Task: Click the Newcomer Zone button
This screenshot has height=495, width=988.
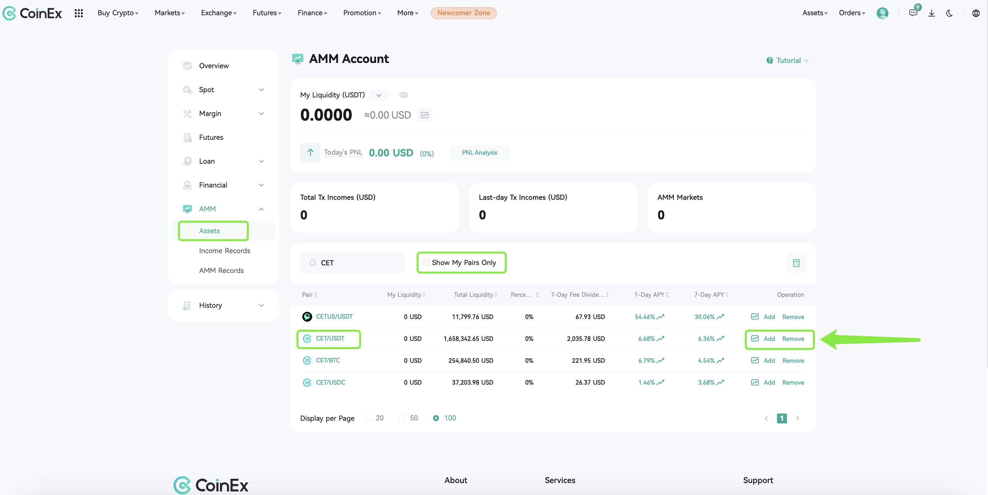Action: (463, 13)
